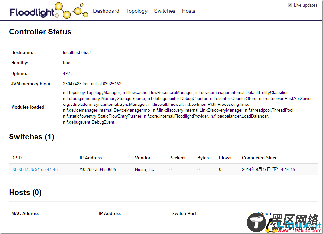The width and height of the screenshot is (323, 234).
Task: Click the Nicira, Inc. vendor cell
Action: [145, 169]
